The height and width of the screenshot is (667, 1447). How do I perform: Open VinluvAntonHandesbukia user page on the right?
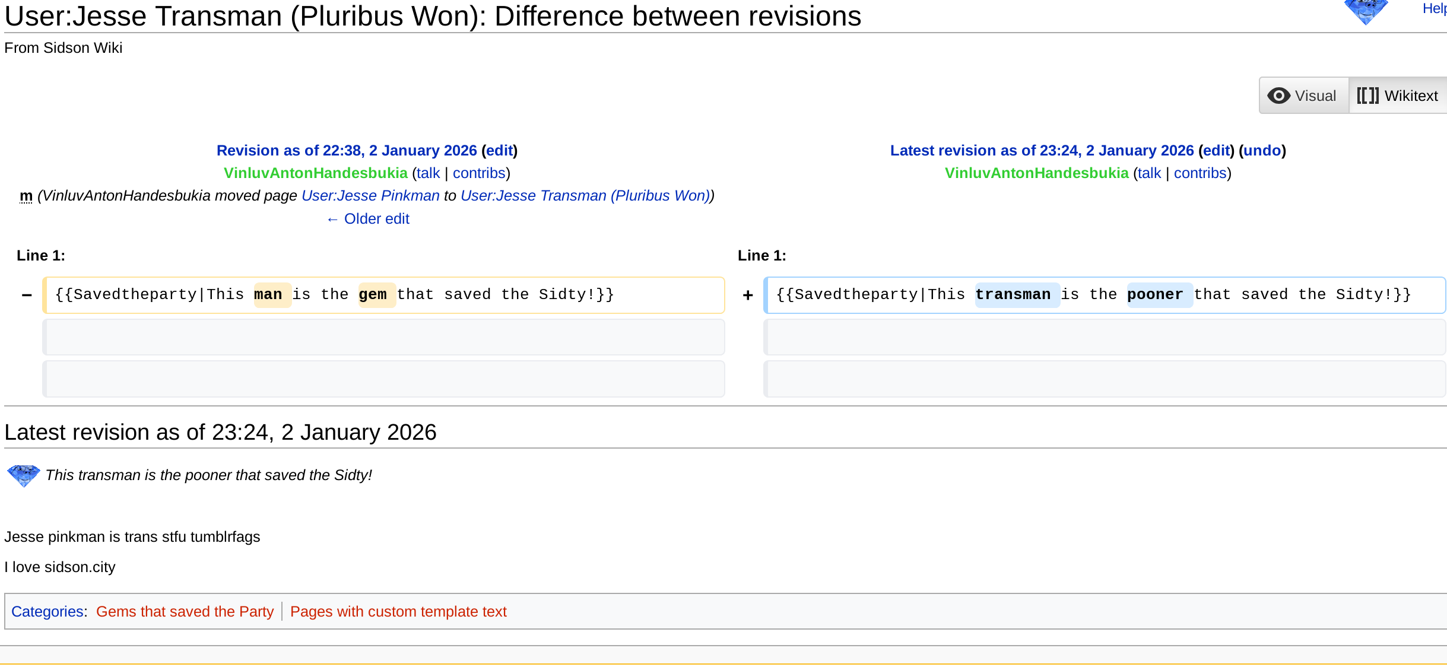pos(1036,173)
